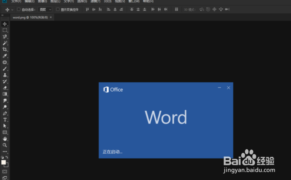Enable the 自动选择 checkbox

pyautogui.click(x=19, y=9)
